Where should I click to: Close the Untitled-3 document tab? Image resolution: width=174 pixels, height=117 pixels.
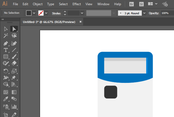[x=80, y=22]
